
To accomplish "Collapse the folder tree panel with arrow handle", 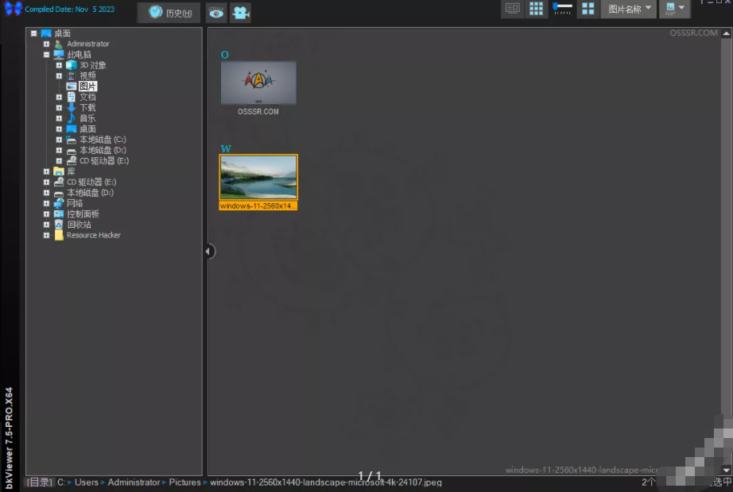I will [x=208, y=252].
